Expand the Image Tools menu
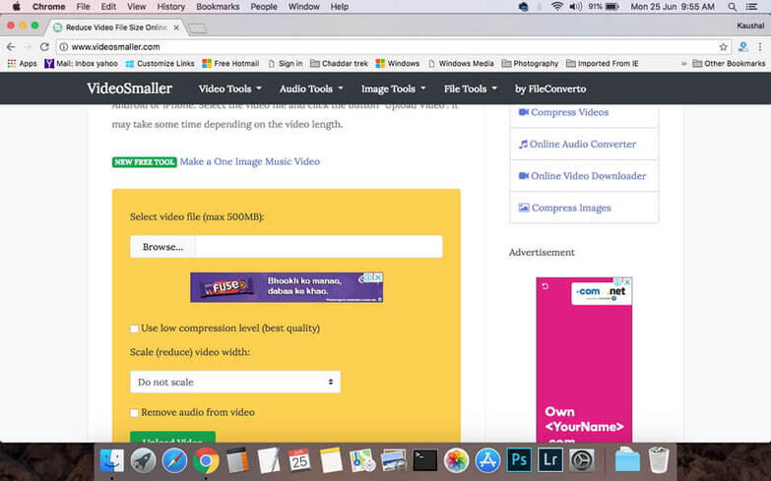Viewport: 771px width, 481px height. pos(393,89)
